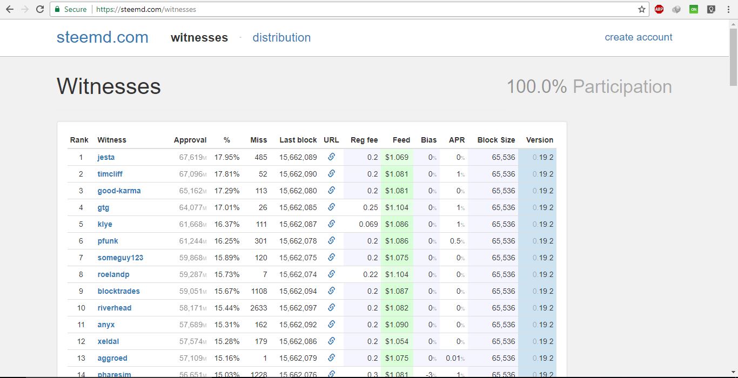The height and width of the screenshot is (378, 738).
Task: Open the URL link icon for anyx
Action: (331, 325)
